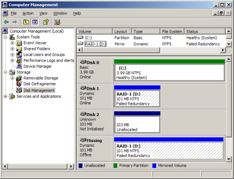Click the System Tools icon
Viewport: 234px width, 179px height.
(12, 37)
